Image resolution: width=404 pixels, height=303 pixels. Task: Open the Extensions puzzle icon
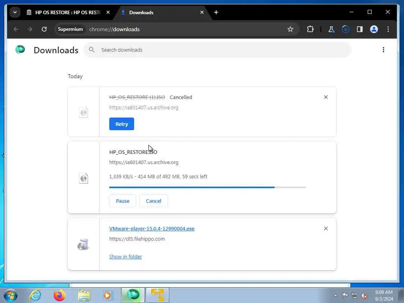coord(310,29)
